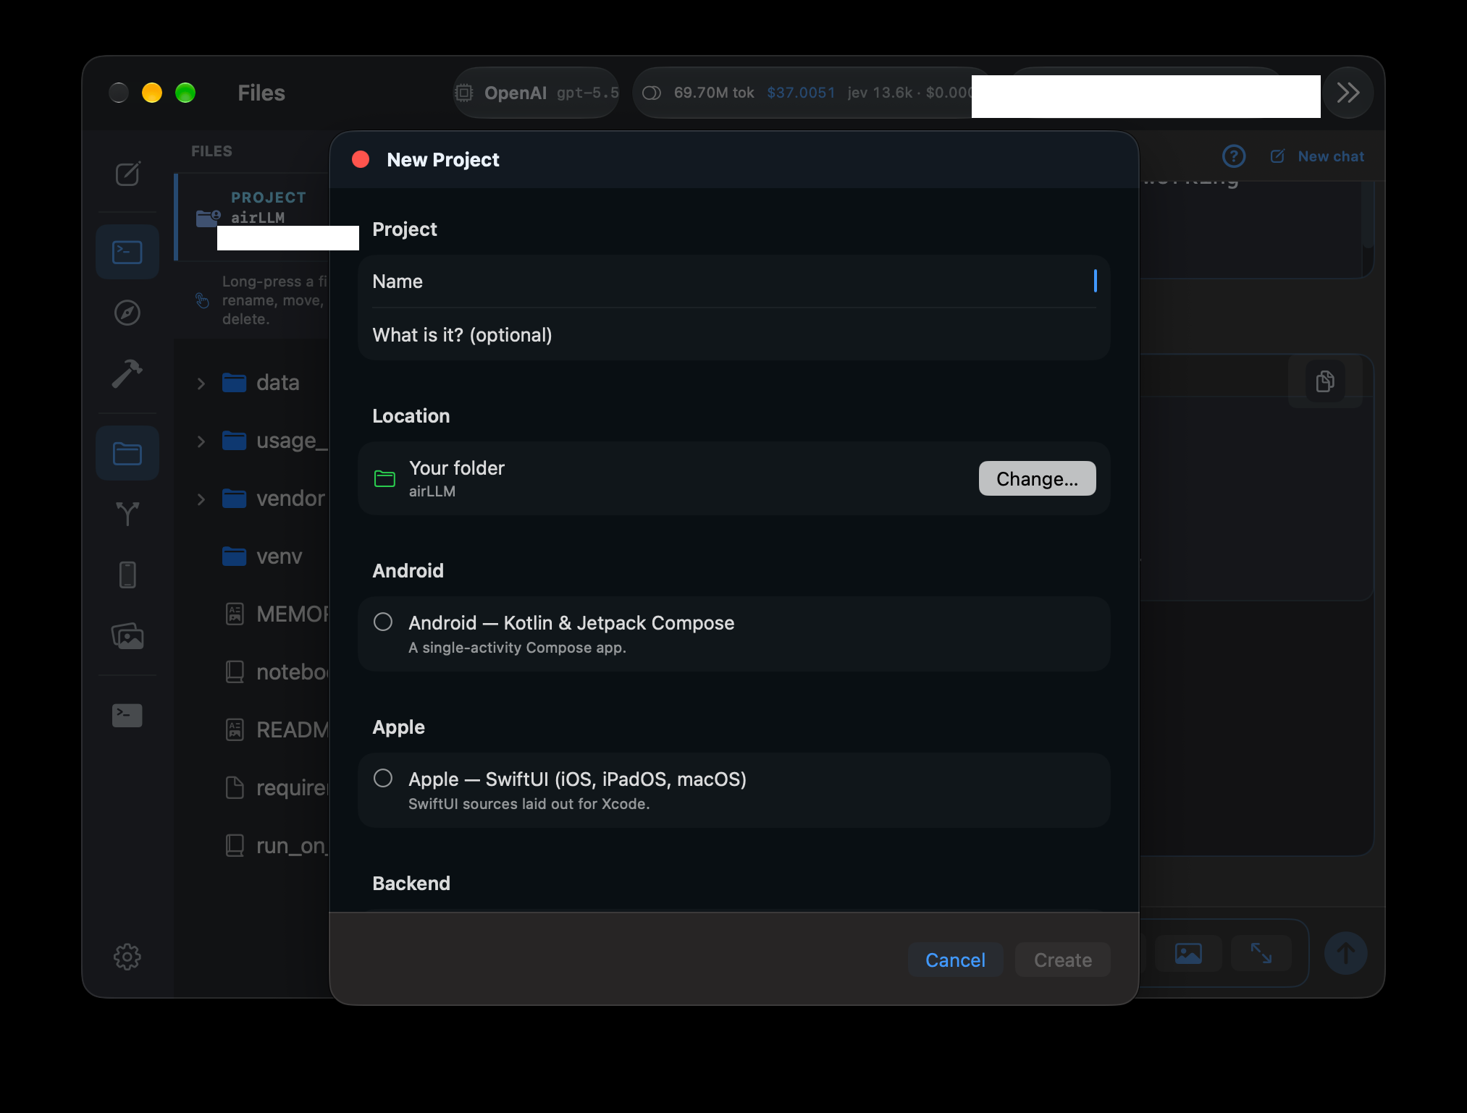Open the OpenAI gpt-5.5 model selector
The image size is (1467, 1113).
click(x=537, y=93)
